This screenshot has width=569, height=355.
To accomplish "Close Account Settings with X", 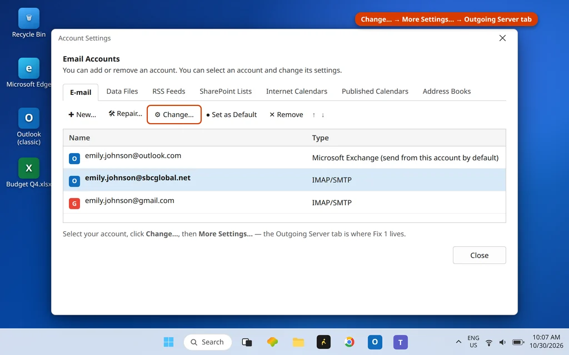I will [x=502, y=38].
